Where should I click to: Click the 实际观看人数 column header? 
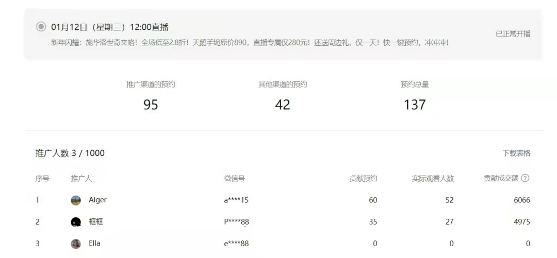pos(433,179)
